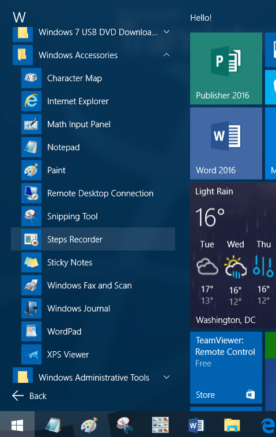Open Snipping Tool from the taskbar
Screen dimensions: 276x437
(x=124, y=425)
